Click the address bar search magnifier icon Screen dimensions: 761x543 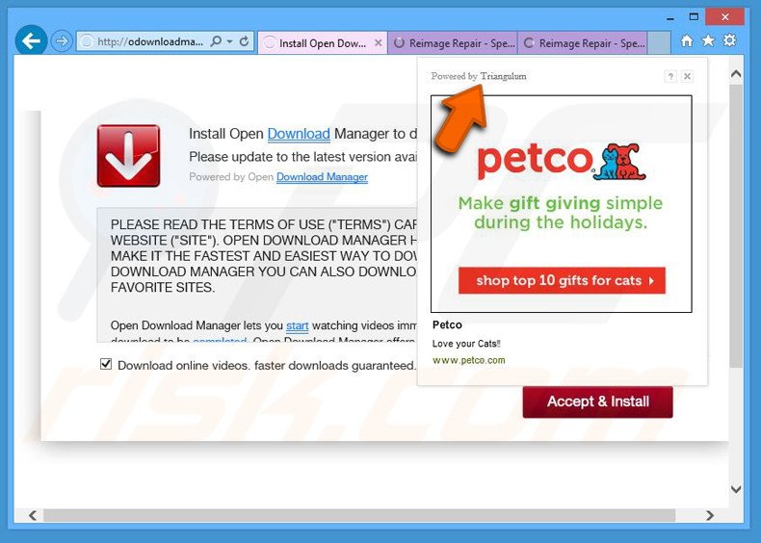point(216,41)
